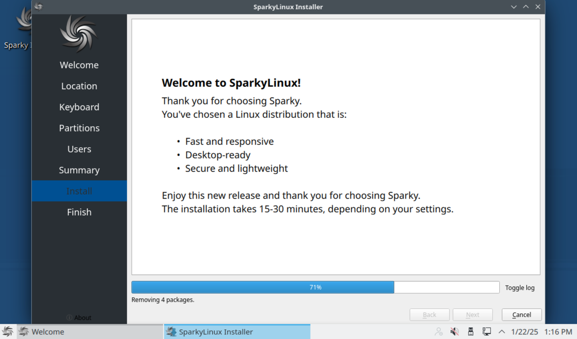Viewport: 577px width, 339px height.
Task: Unmute the system volume in the tray
Action: (454, 331)
